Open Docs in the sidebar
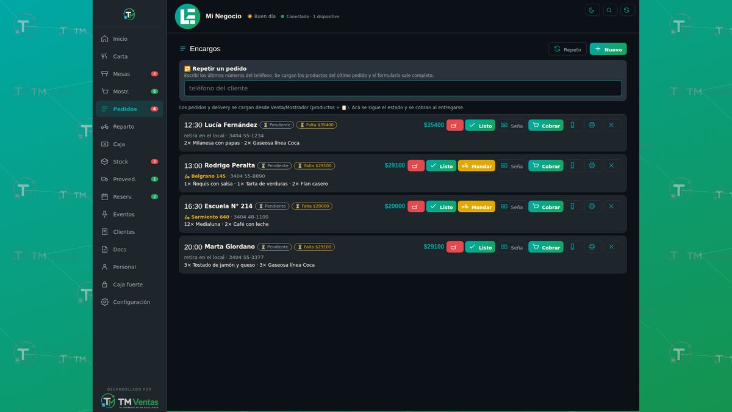732x412 pixels. (x=129, y=250)
